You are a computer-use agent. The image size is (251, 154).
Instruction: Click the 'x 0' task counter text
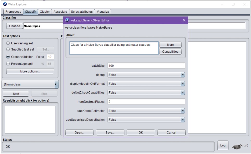coord(246,145)
